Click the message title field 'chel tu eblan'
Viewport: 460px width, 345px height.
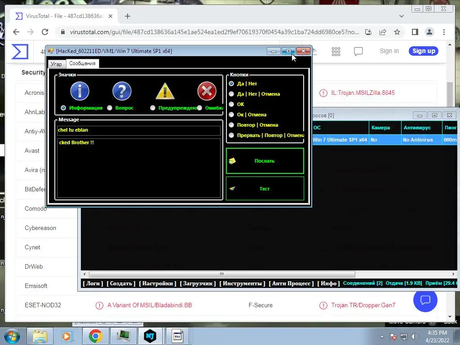pyautogui.click(x=139, y=130)
